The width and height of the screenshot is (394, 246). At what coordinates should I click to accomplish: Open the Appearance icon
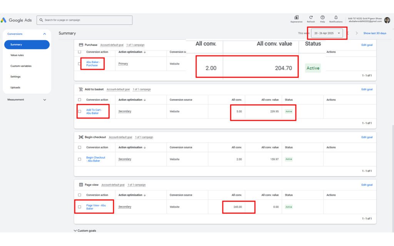(297, 18)
